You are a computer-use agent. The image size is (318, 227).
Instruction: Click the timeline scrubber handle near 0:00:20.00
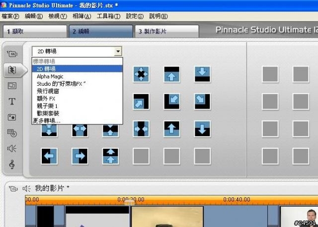(x=129, y=203)
